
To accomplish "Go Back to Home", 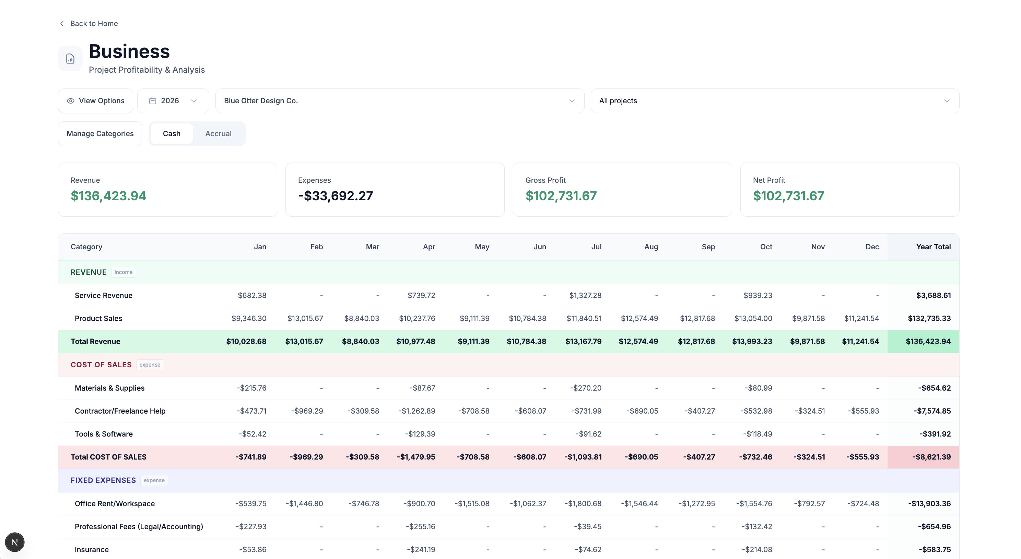I will (94, 24).
